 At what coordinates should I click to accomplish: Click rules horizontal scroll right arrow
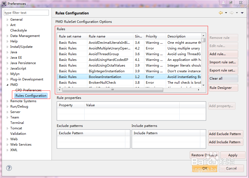pyautogui.click(x=198, y=90)
